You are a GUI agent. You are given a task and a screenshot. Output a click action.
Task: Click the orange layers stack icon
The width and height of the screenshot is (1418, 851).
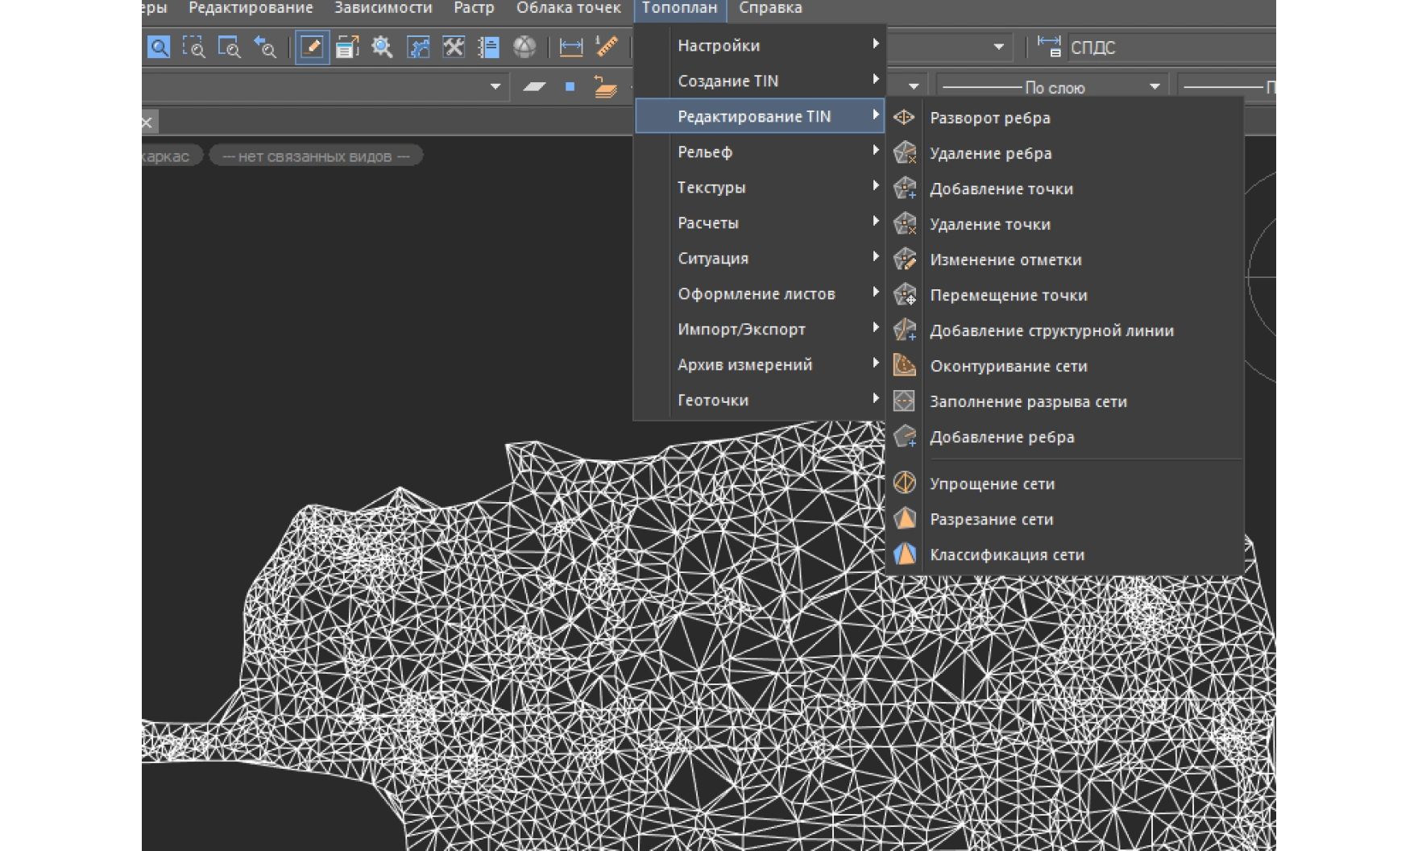[x=605, y=87]
